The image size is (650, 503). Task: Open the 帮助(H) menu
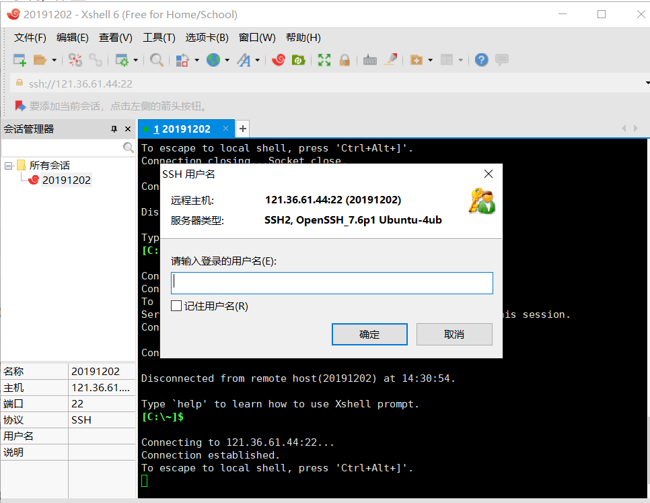tap(303, 38)
